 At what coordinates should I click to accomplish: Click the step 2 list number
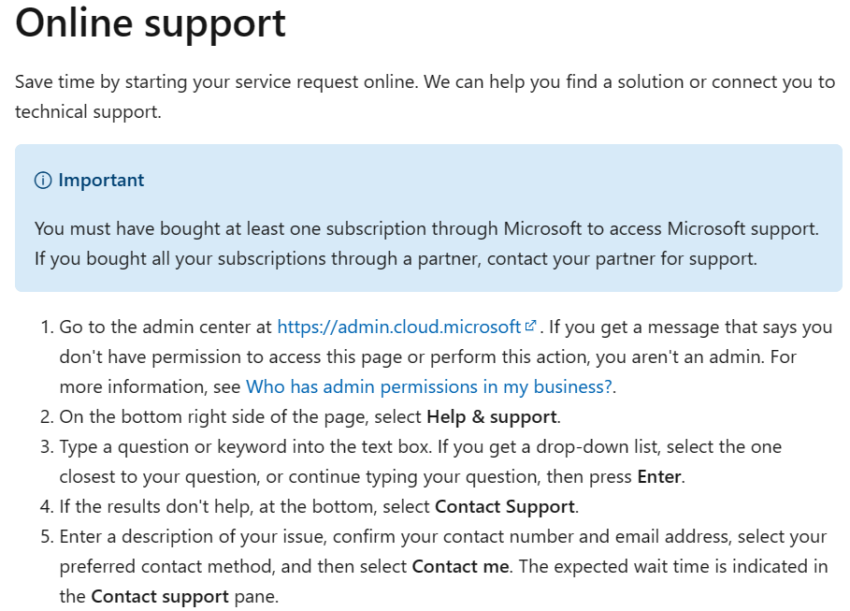[46, 417]
